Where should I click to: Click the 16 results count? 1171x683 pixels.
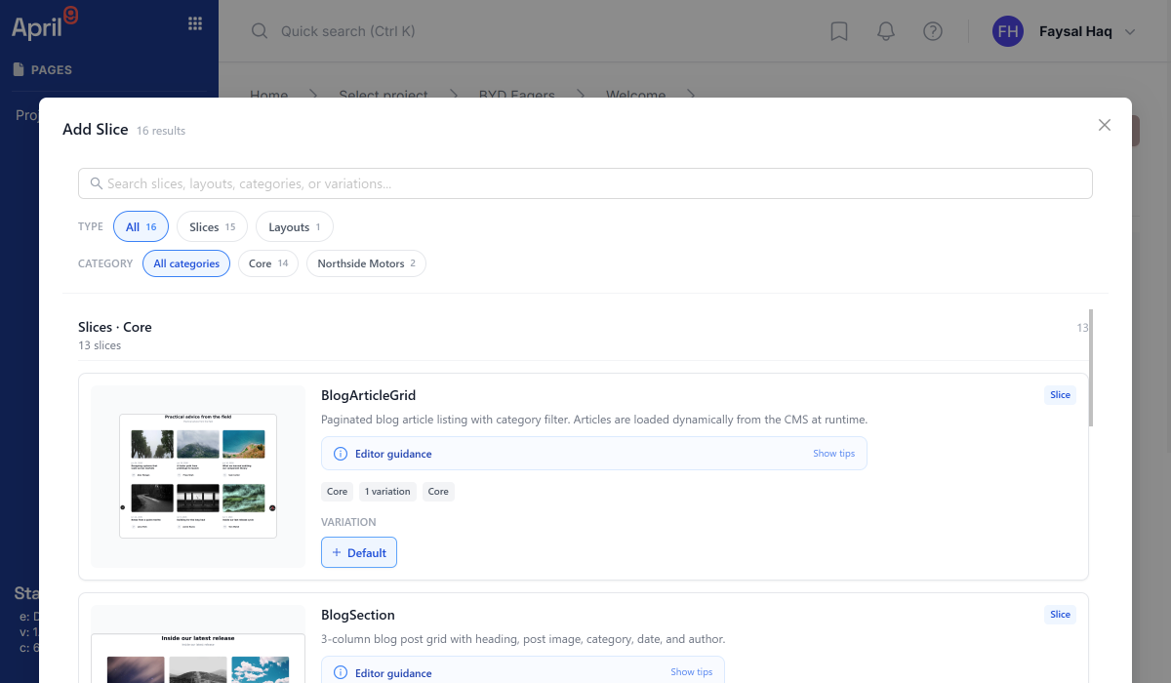(161, 131)
